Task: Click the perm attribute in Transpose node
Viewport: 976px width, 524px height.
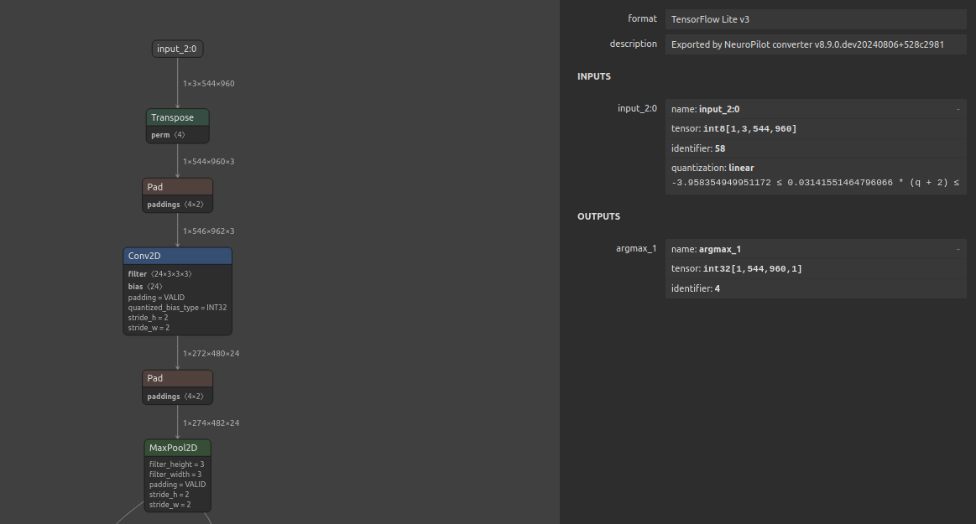Action: click(168, 135)
